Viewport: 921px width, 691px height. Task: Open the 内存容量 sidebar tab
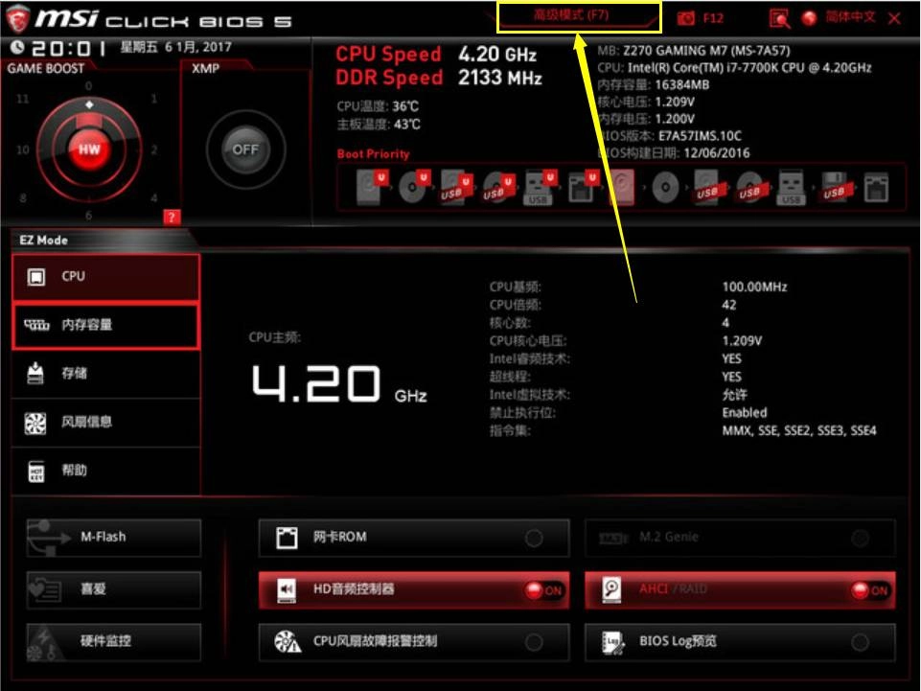(105, 326)
